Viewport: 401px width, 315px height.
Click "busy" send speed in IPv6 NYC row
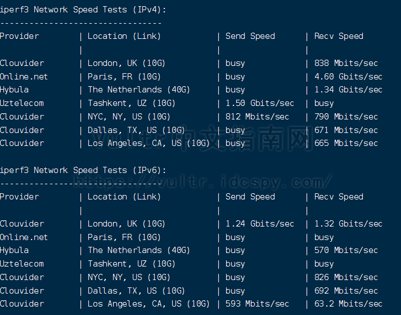point(235,278)
